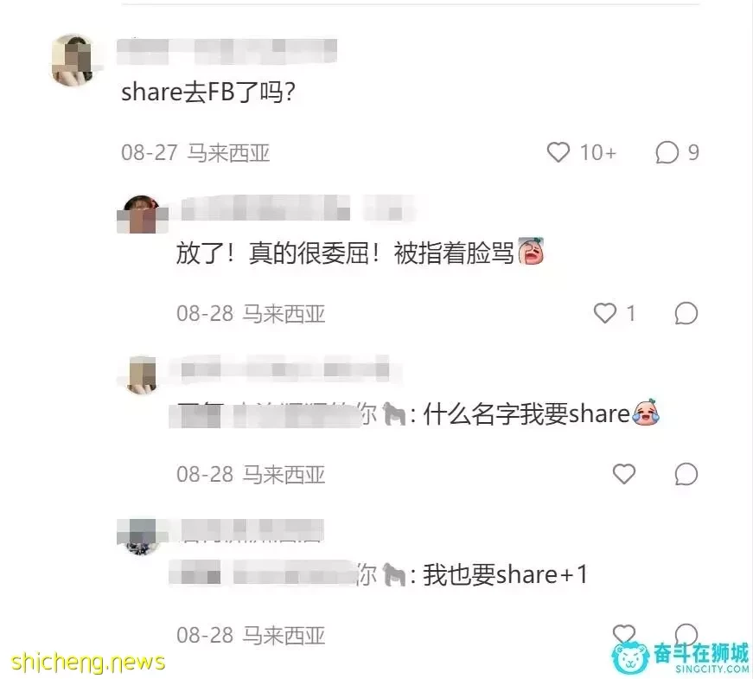
Task: Click the crying emoji after "被指着脸骂"
Action: pos(531,251)
